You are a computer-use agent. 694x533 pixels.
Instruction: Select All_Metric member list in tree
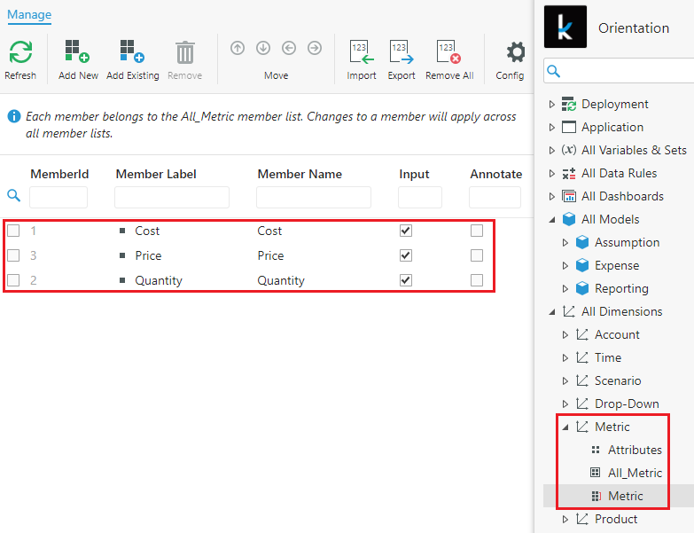[x=635, y=473]
